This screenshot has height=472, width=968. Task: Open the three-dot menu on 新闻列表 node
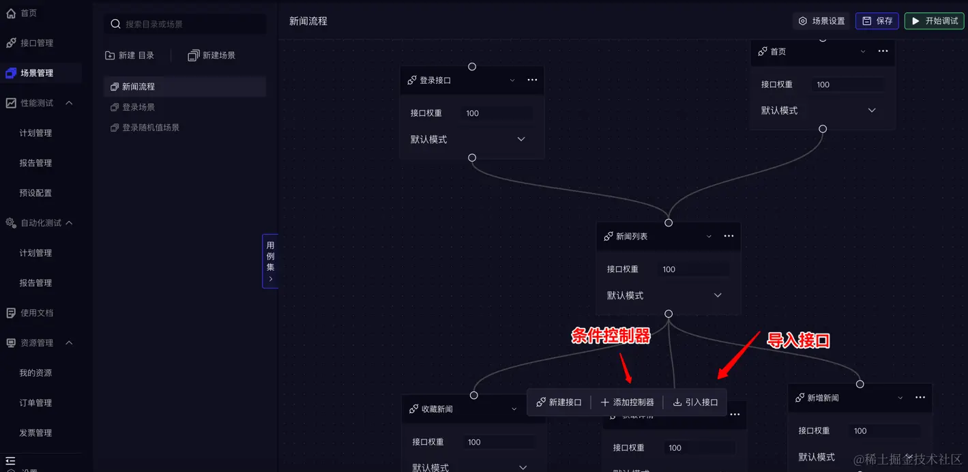[729, 236]
